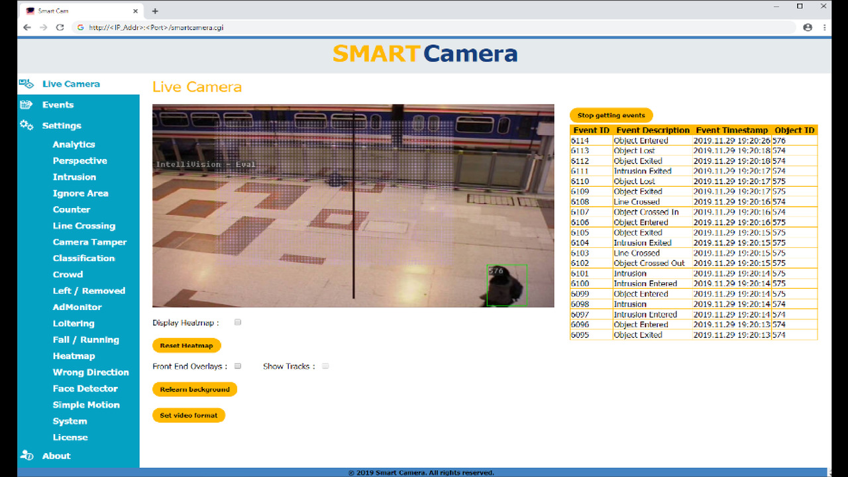Choose Face Detector settings
The height and width of the screenshot is (477, 848).
[85, 388]
